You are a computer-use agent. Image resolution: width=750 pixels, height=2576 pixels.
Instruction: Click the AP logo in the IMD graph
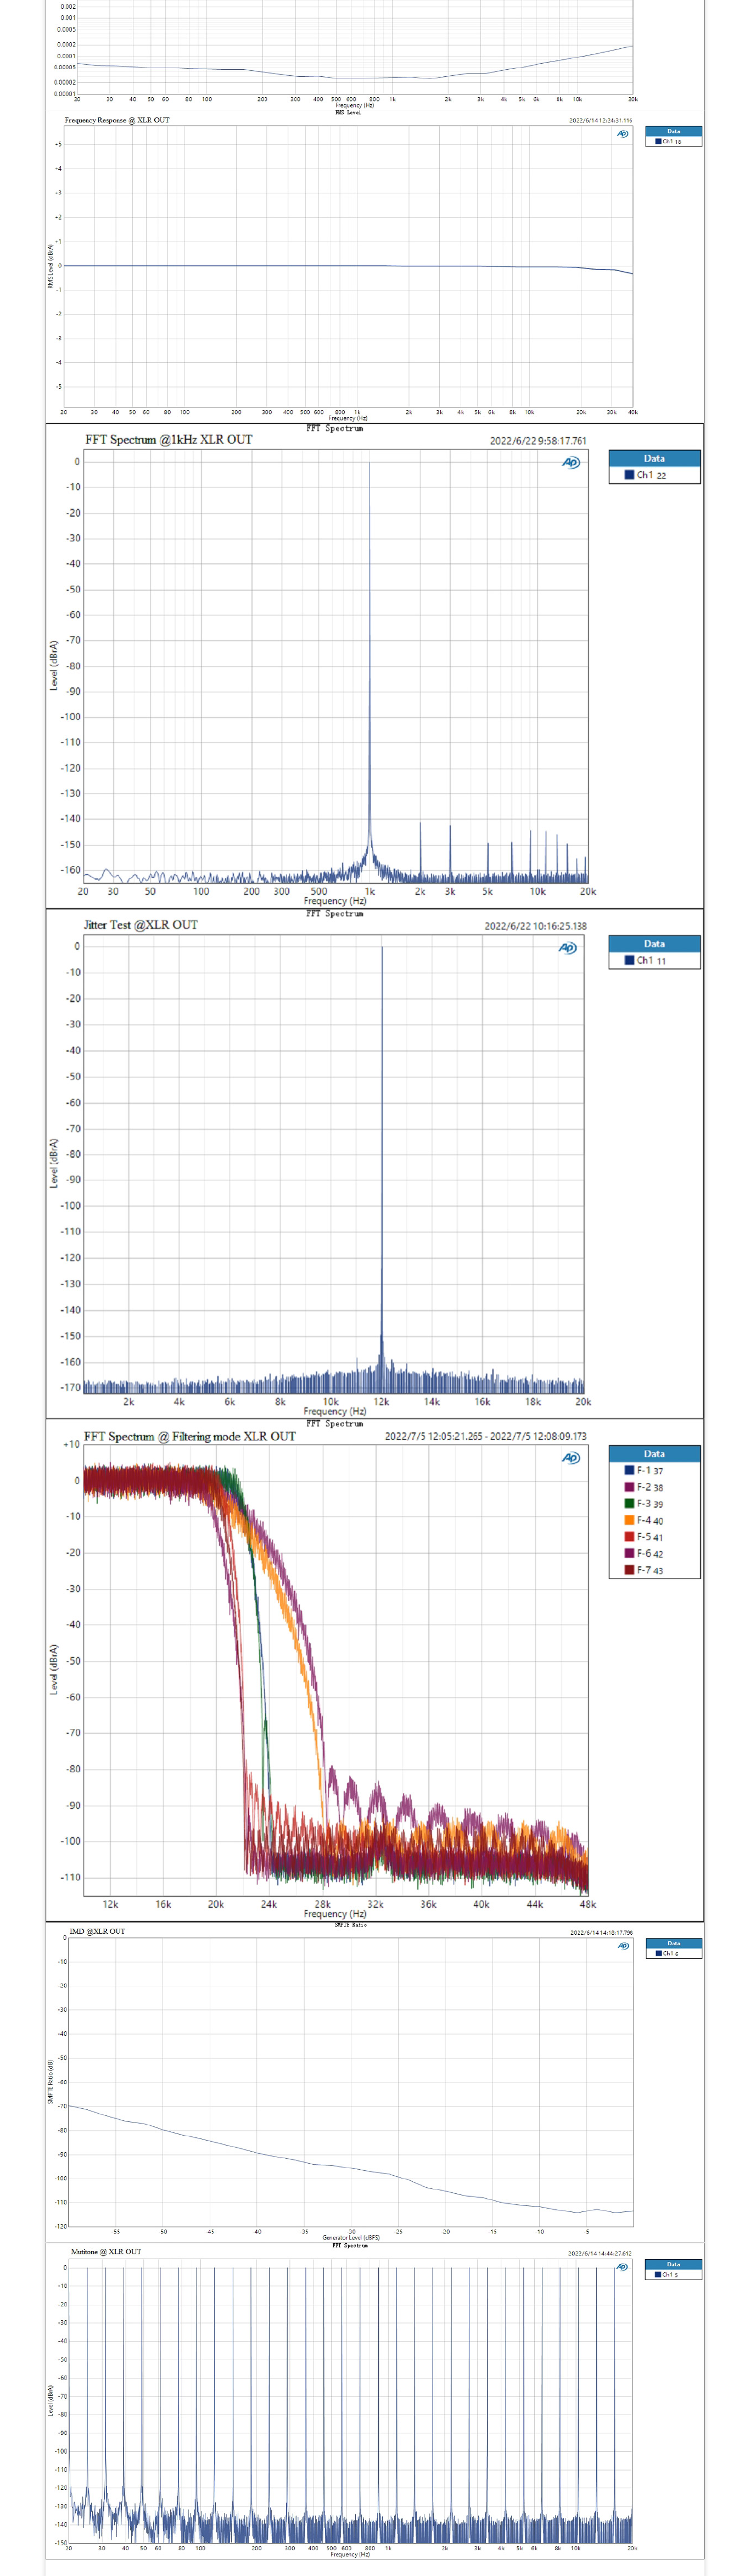[x=623, y=1946]
